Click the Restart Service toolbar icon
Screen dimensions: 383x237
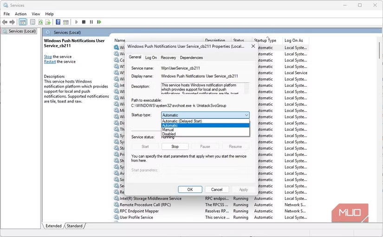click(x=99, y=22)
